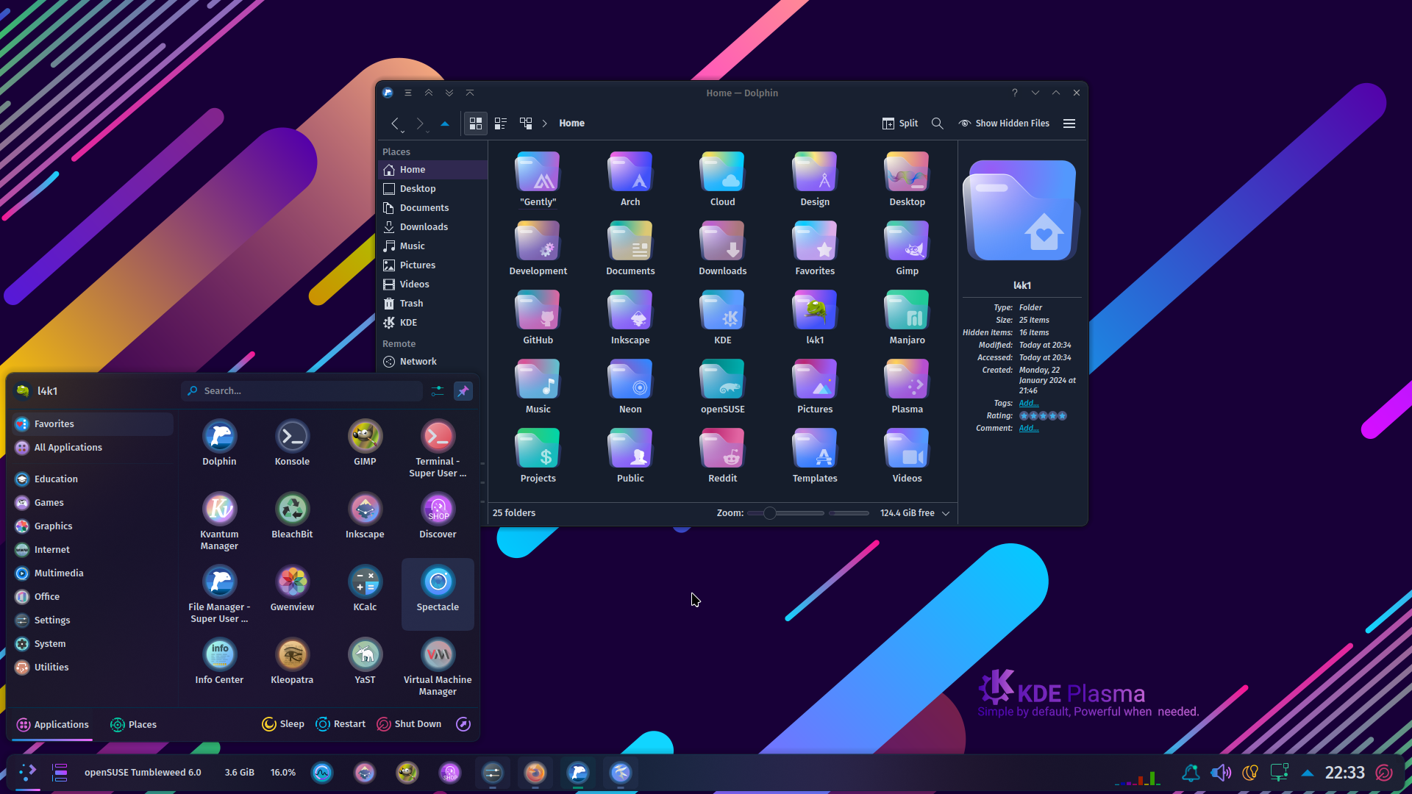Expand the free space dropdown in status bar
This screenshot has height=794, width=1412.
pyautogui.click(x=946, y=513)
